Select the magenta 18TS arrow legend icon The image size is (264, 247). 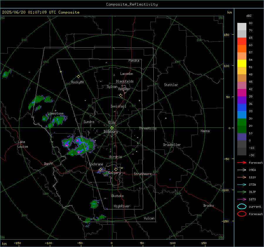pos(242,199)
